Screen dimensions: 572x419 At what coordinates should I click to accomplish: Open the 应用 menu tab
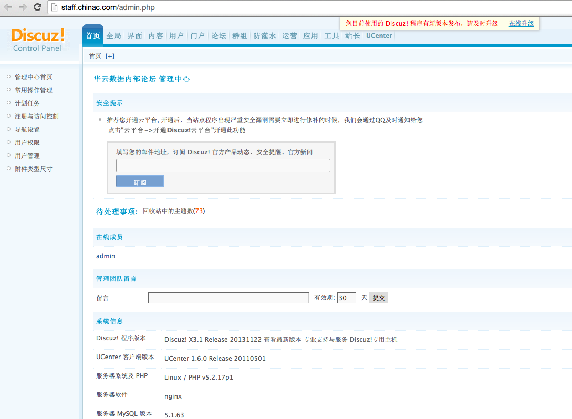click(x=310, y=36)
